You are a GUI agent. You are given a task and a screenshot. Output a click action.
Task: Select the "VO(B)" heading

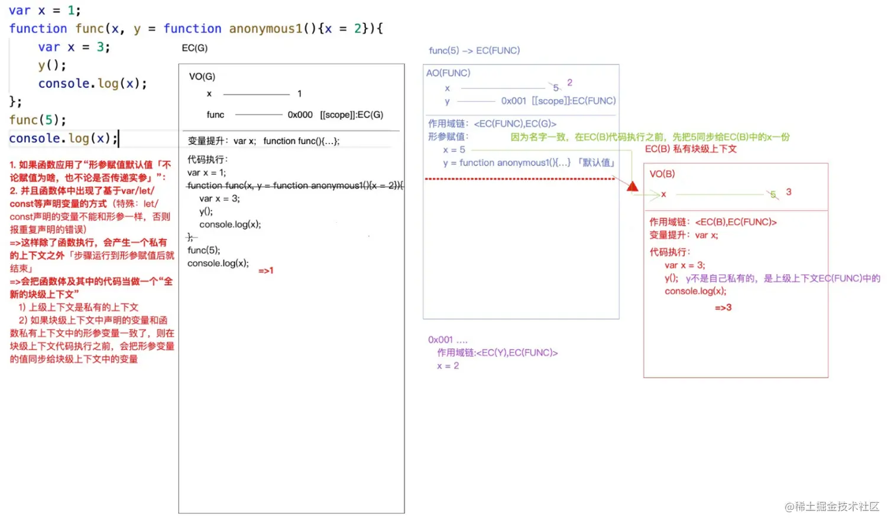[x=662, y=174]
